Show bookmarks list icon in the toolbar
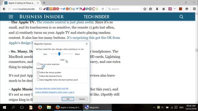This screenshot has height=111, width=198. pyautogui.click(x=151, y=9)
